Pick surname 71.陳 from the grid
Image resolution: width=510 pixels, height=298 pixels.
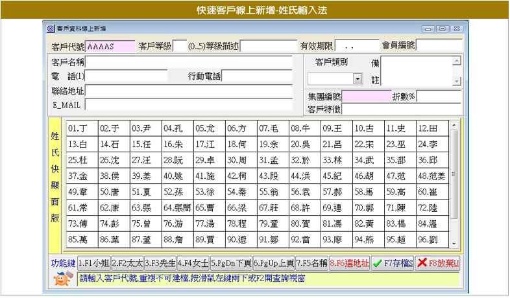(x=400, y=208)
